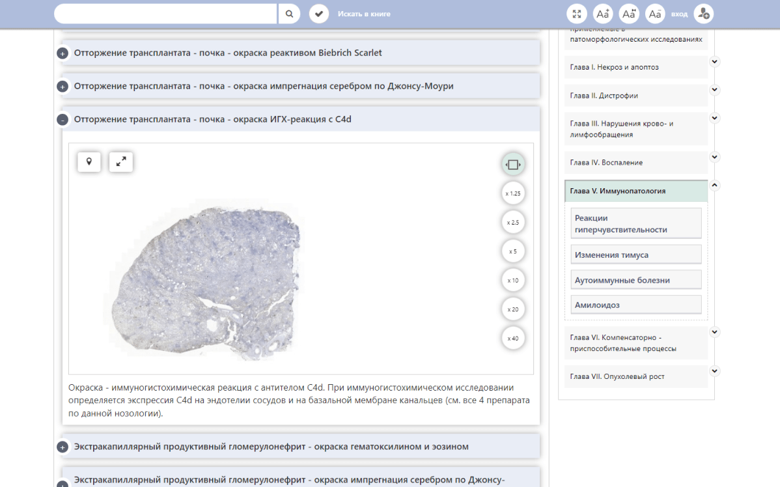Expand chevron next to Глава VI
This screenshot has width=780, height=487.
(714, 332)
